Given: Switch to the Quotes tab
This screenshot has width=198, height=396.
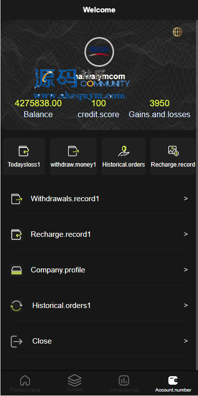Looking at the screenshot, I should (75, 383).
